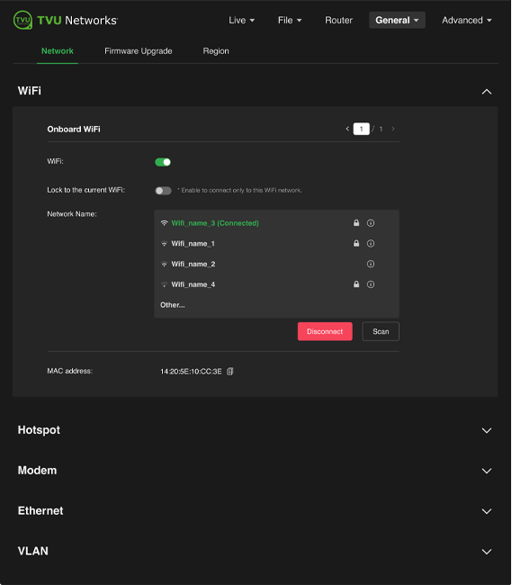Switch to the Firmware Upgrade tab
Viewport: 512px width, 585px height.
tap(139, 51)
